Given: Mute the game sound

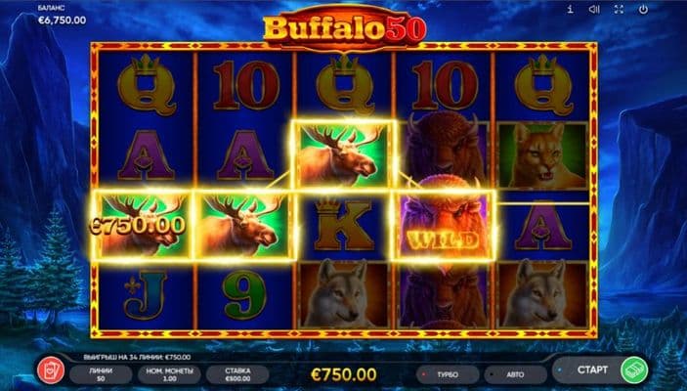Looking at the screenshot, I should click(x=594, y=9).
